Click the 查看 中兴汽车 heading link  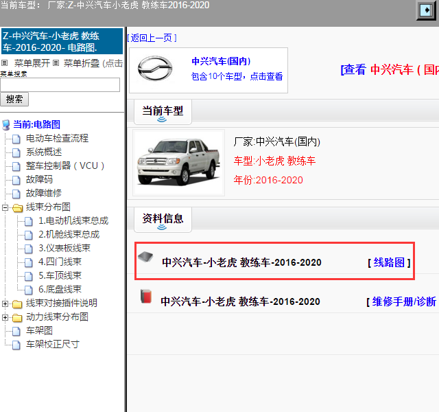[390, 69]
